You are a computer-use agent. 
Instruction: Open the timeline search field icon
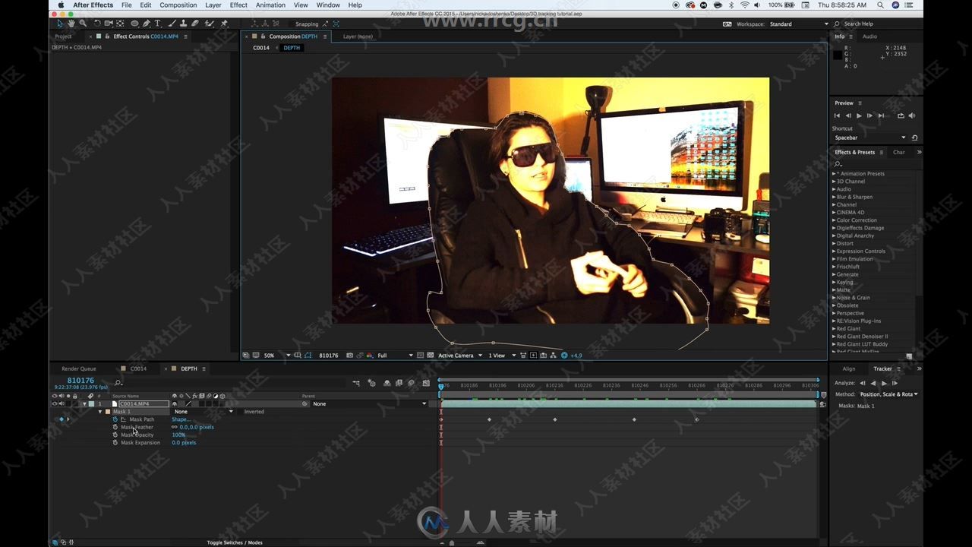click(x=118, y=382)
